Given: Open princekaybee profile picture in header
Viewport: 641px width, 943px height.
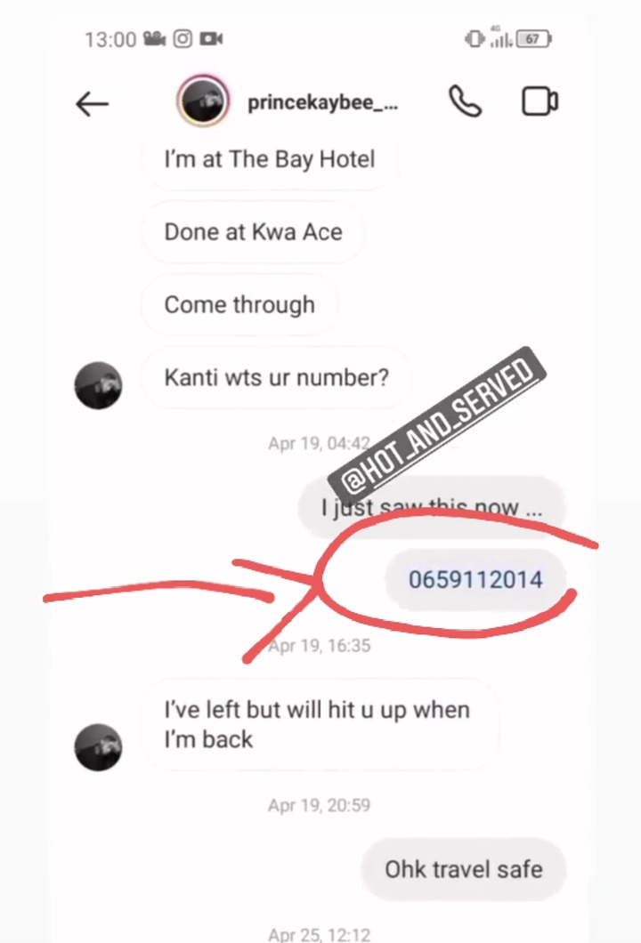Looking at the screenshot, I should pyautogui.click(x=203, y=101).
